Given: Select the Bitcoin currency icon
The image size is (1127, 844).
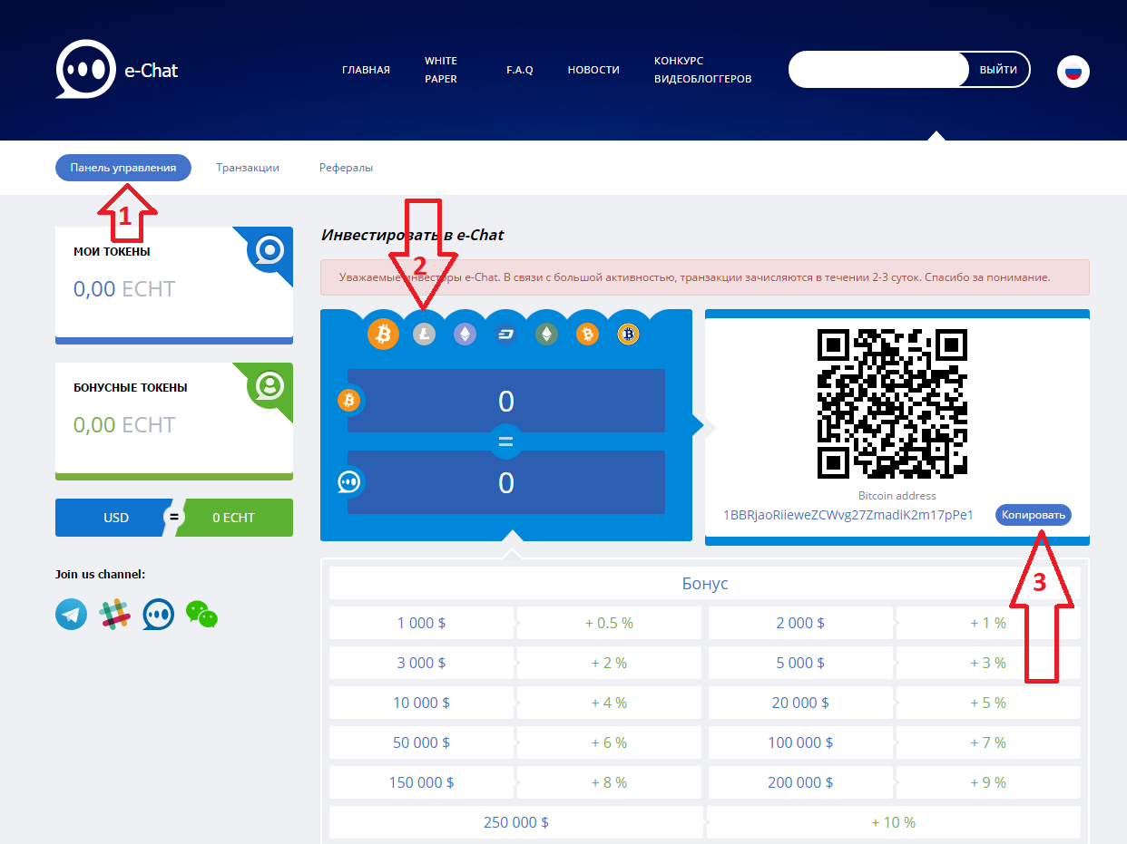Looking at the screenshot, I should (383, 335).
